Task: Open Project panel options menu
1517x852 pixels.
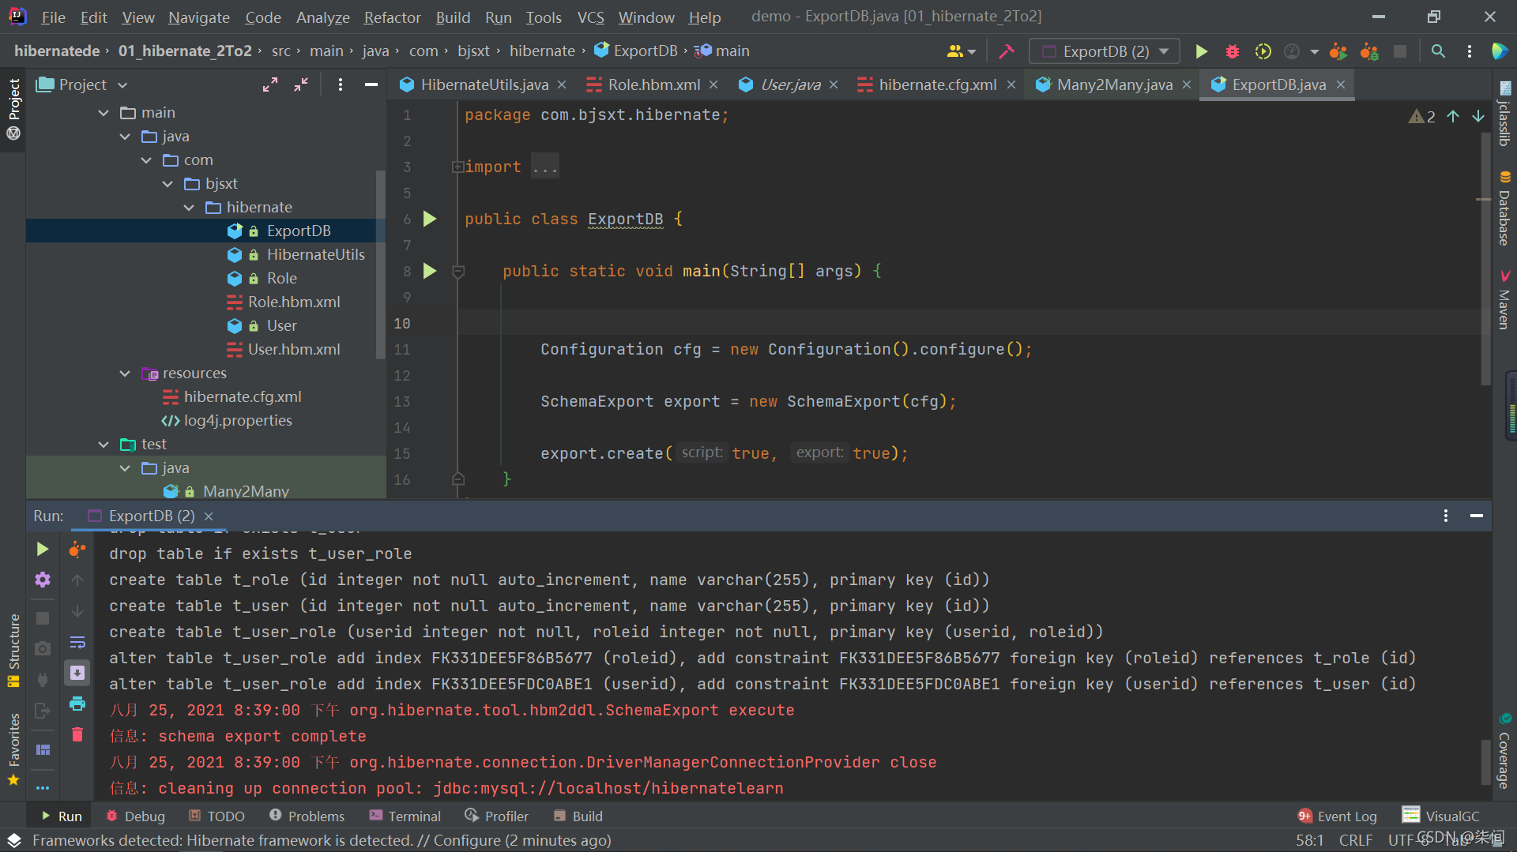Action: click(341, 84)
